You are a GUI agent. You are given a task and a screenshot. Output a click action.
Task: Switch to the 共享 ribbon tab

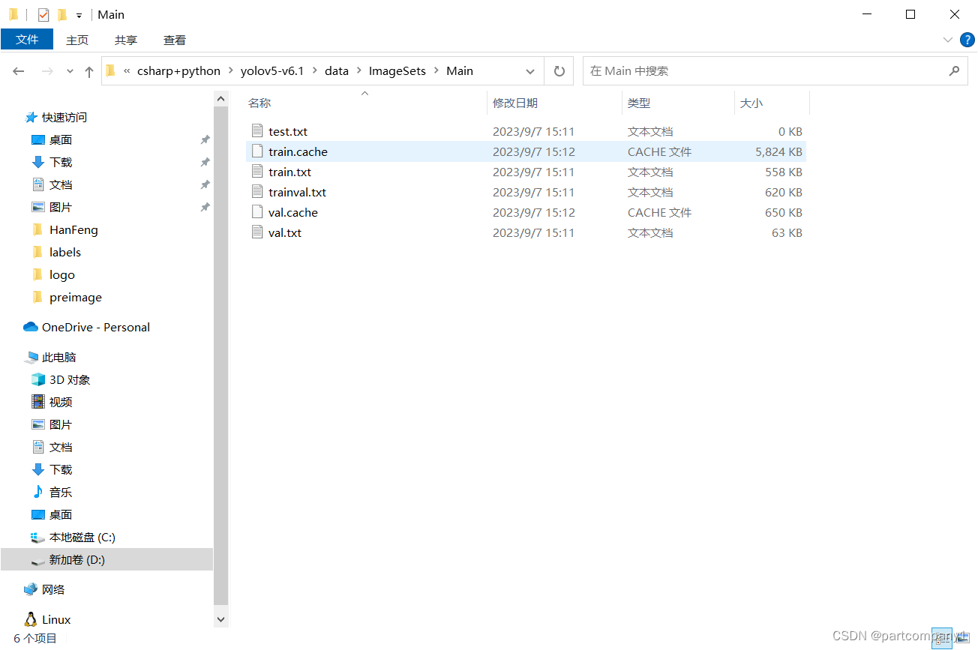[x=126, y=40]
